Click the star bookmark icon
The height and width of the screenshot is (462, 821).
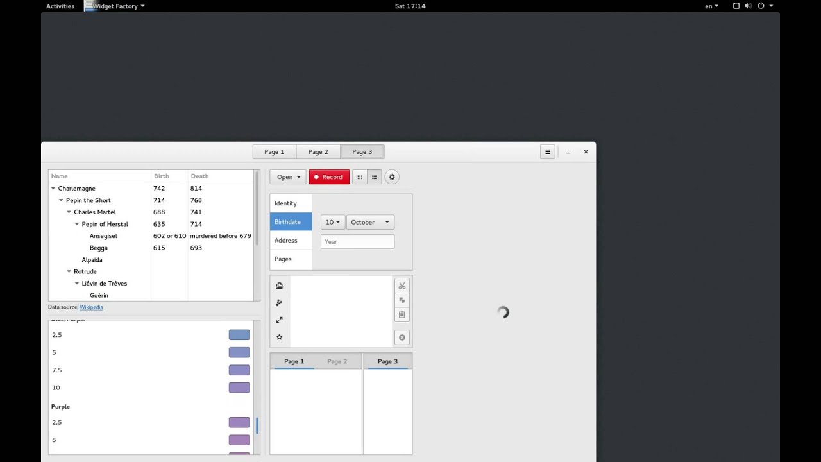279,337
